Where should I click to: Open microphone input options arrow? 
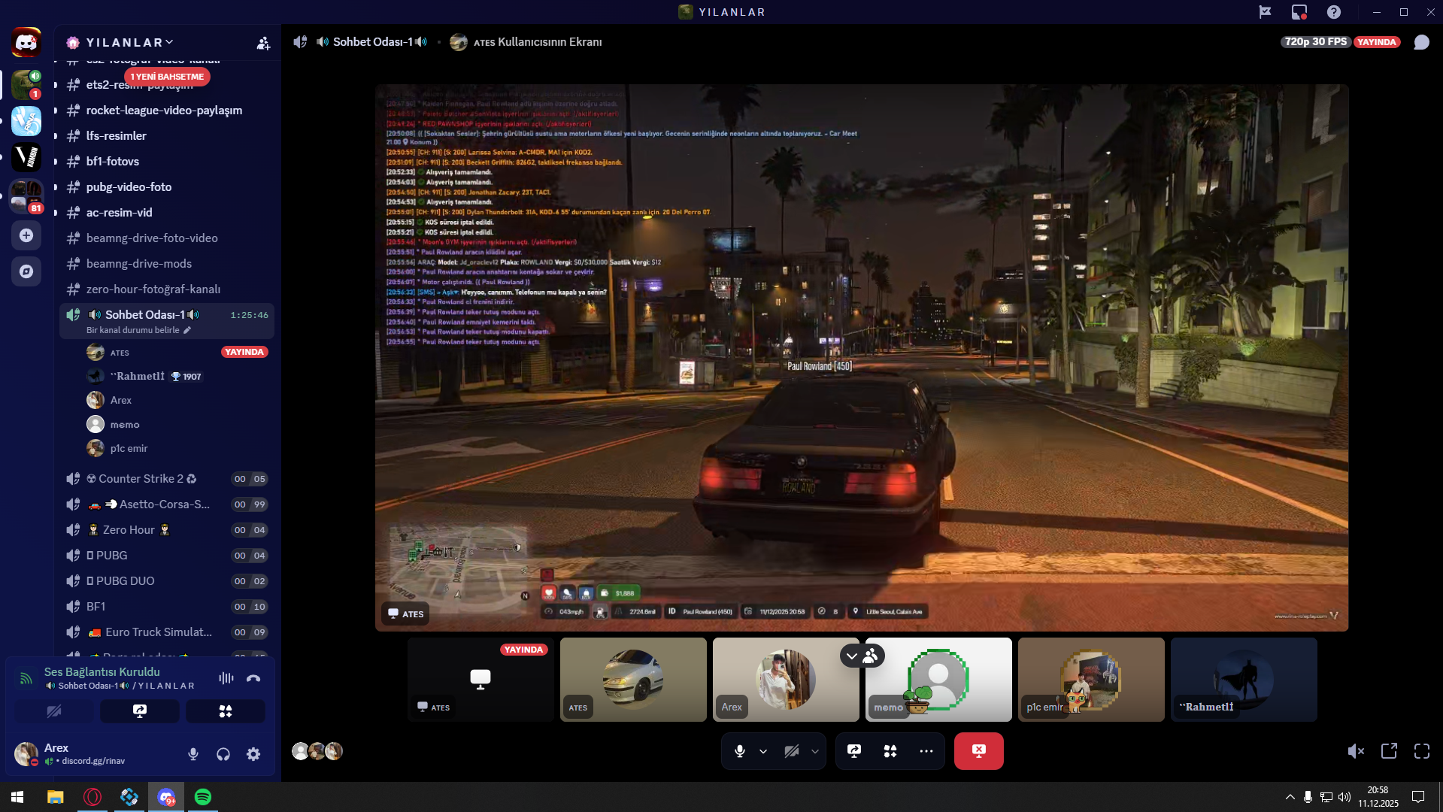tap(763, 751)
